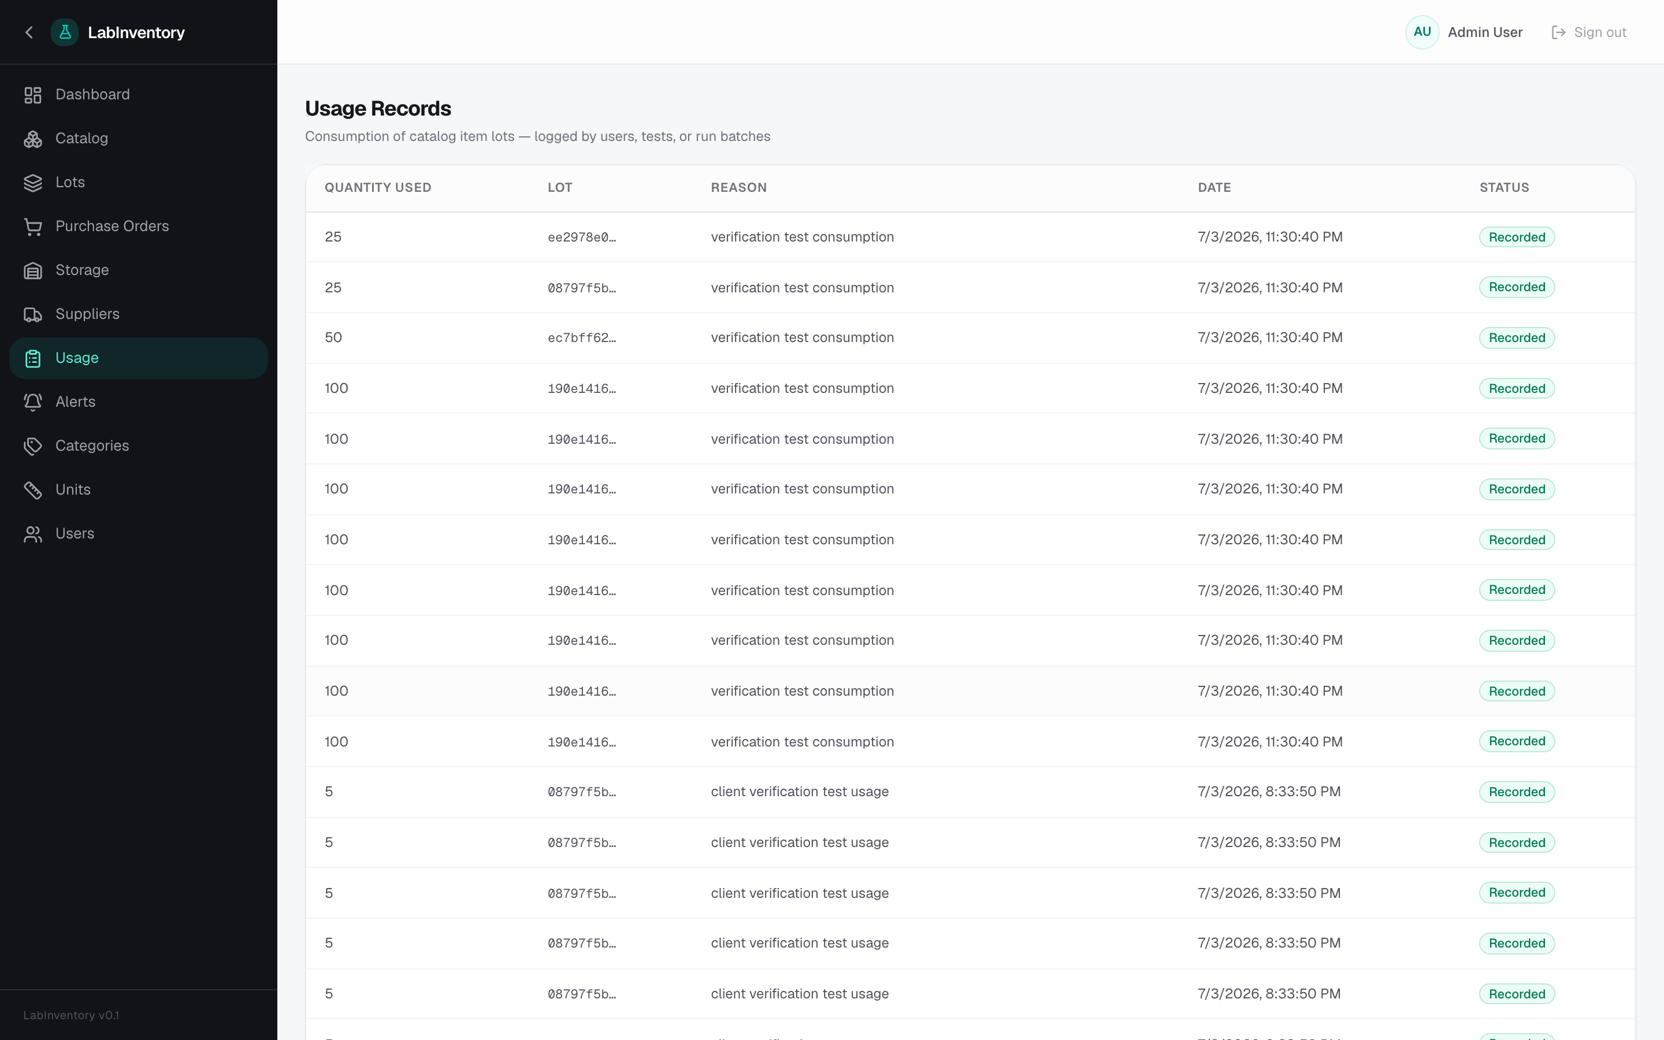Click the AU avatar circle
Screen dimensions: 1664x1040
point(1422,32)
